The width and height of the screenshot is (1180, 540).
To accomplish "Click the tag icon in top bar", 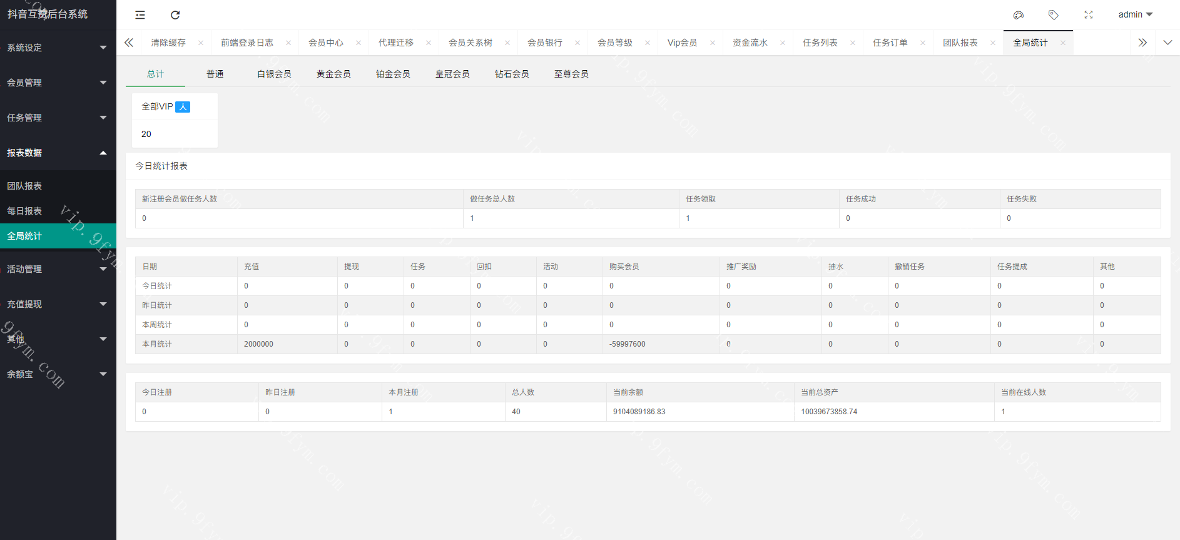I will click(x=1054, y=15).
